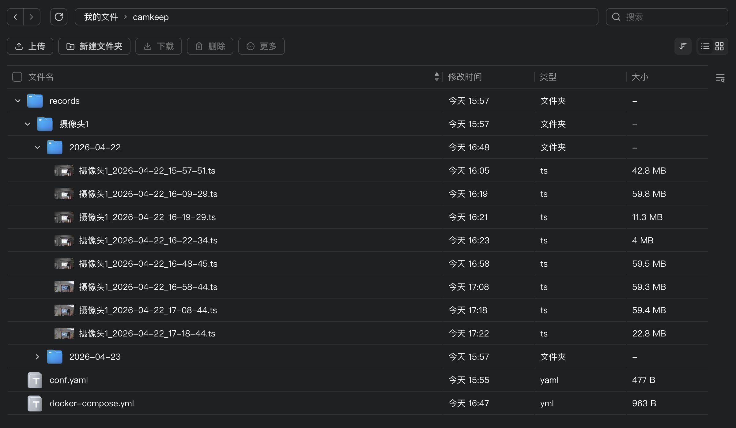Expand the 2026-04-23 folder

(x=37, y=357)
